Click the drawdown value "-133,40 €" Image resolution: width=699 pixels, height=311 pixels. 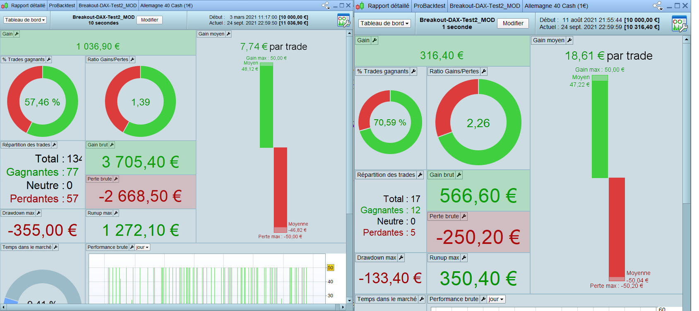coord(390,278)
